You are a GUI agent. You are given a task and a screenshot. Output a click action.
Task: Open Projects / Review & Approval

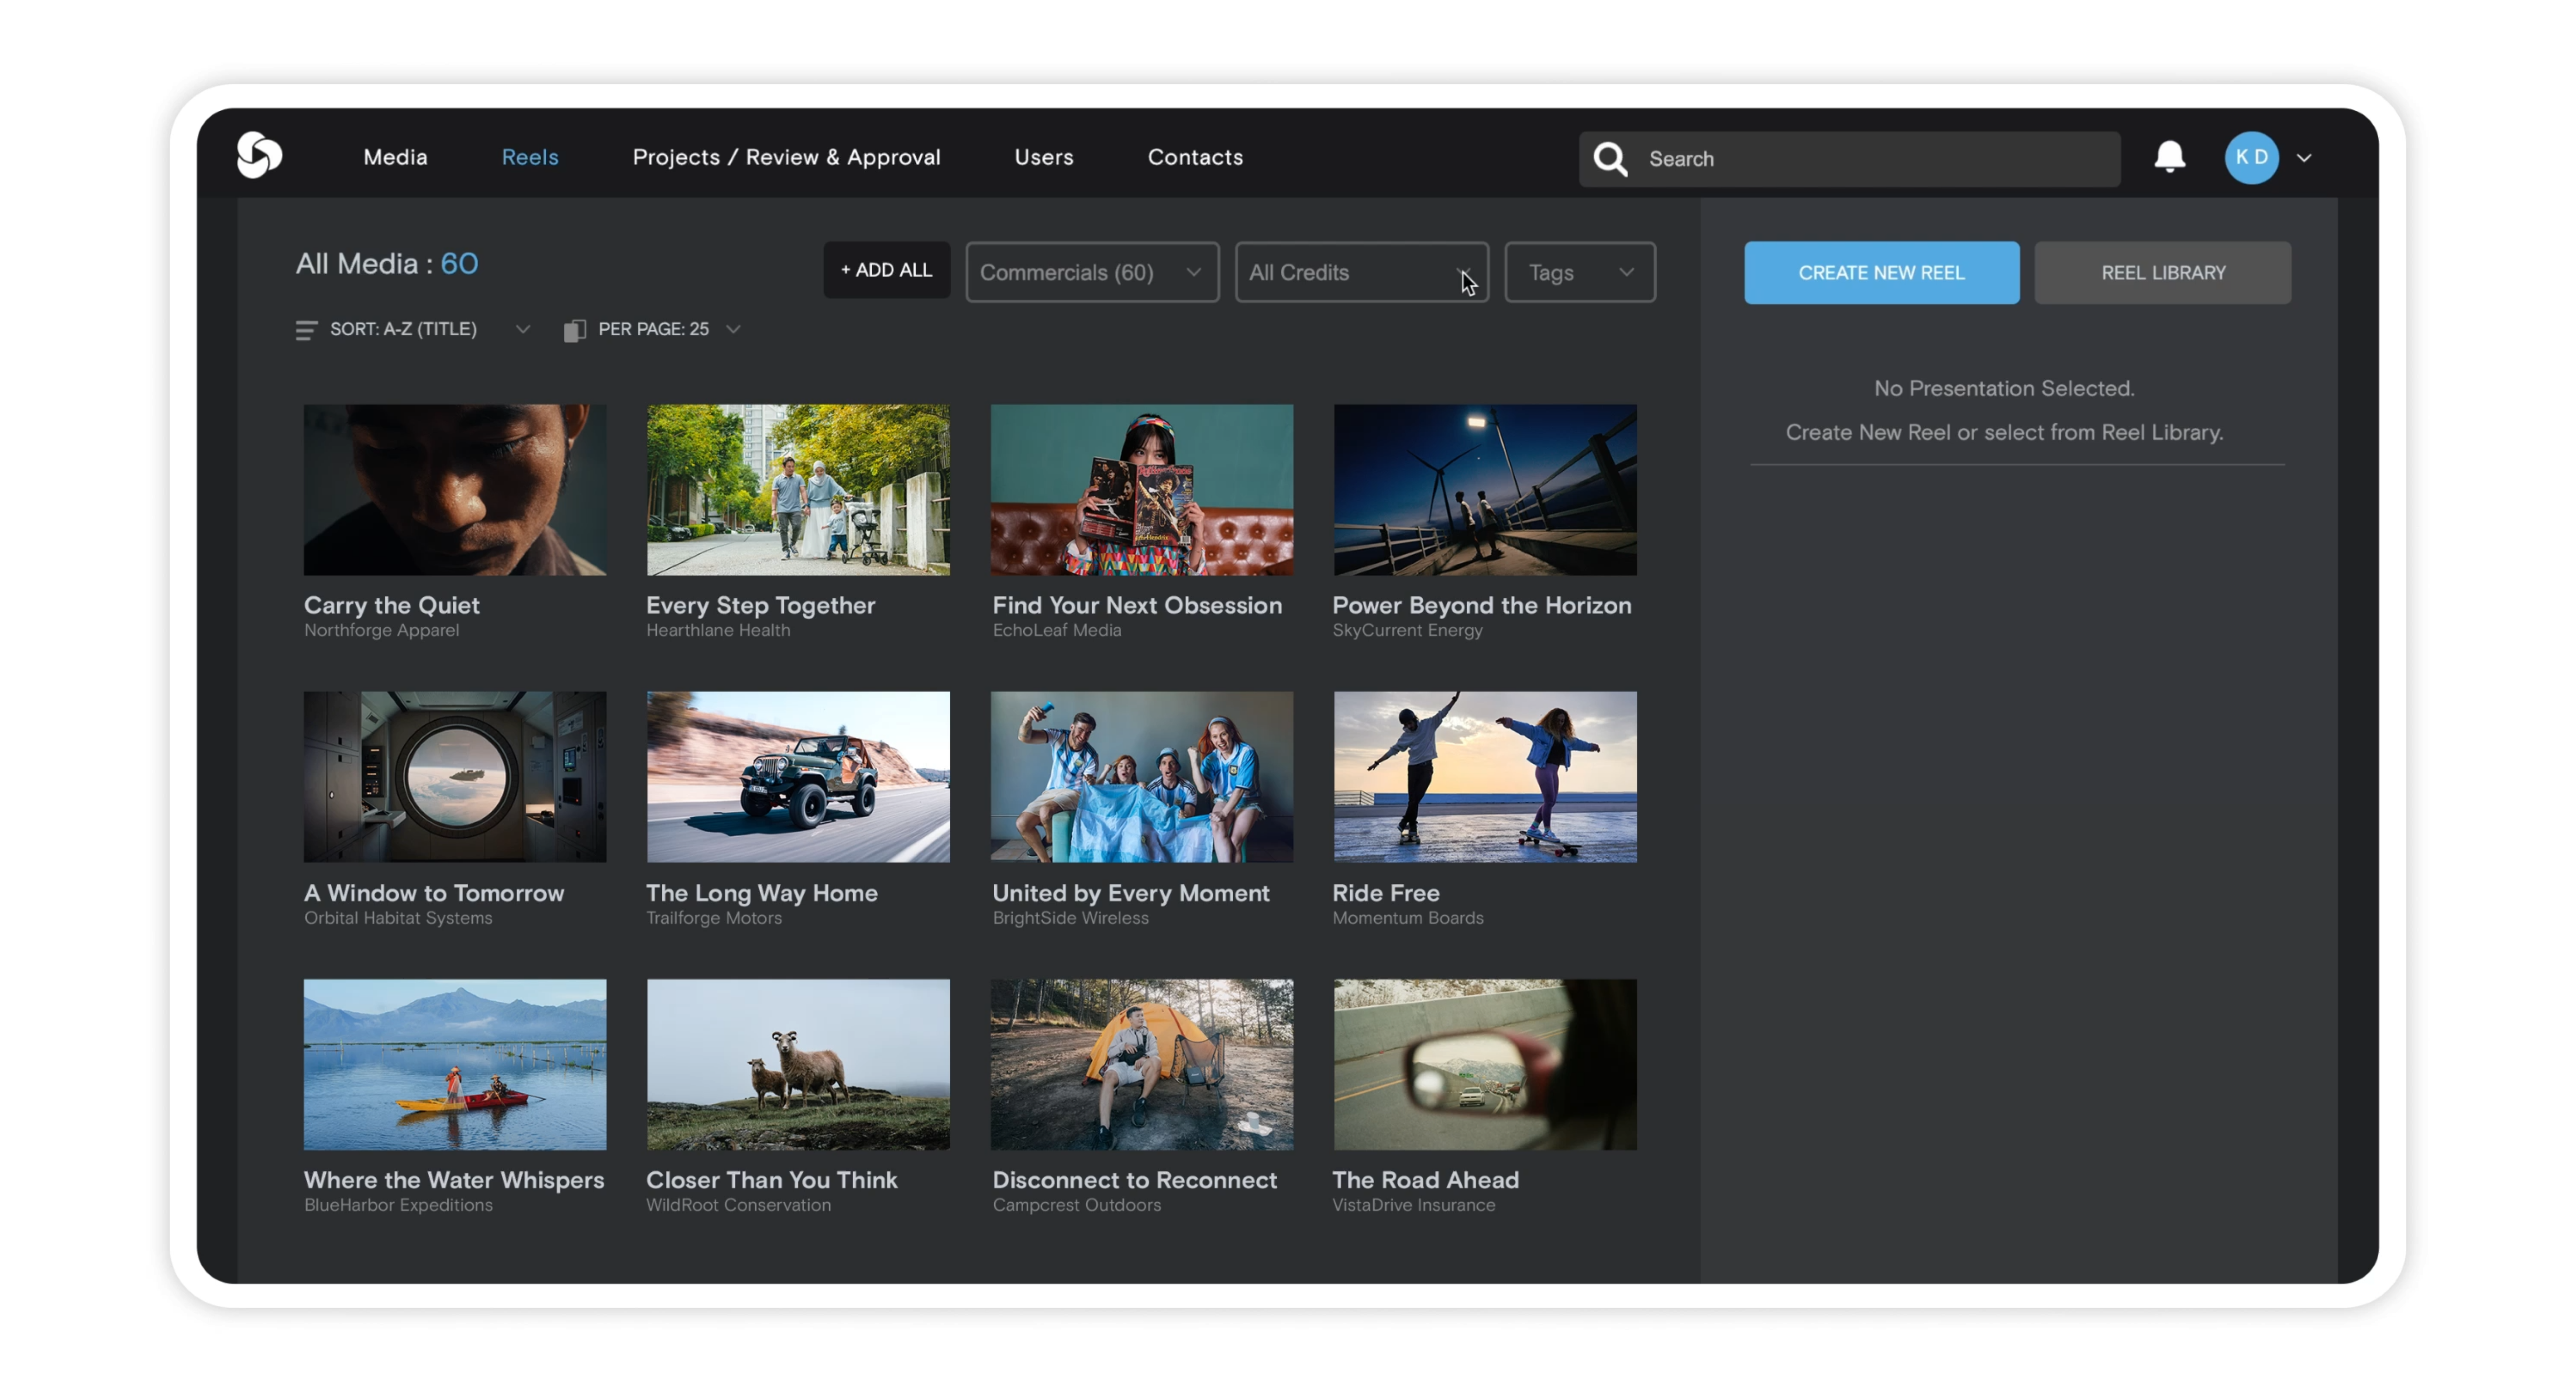pyautogui.click(x=786, y=157)
